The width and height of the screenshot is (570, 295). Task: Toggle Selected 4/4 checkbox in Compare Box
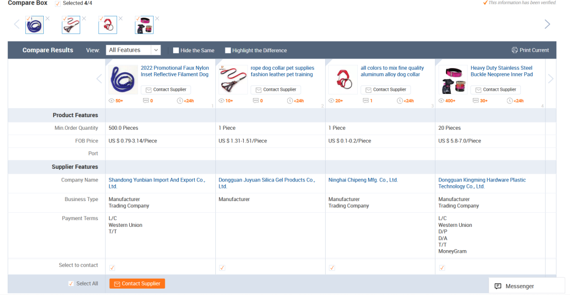pyautogui.click(x=58, y=3)
